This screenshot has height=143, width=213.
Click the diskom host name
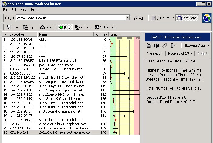(x=44, y=40)
